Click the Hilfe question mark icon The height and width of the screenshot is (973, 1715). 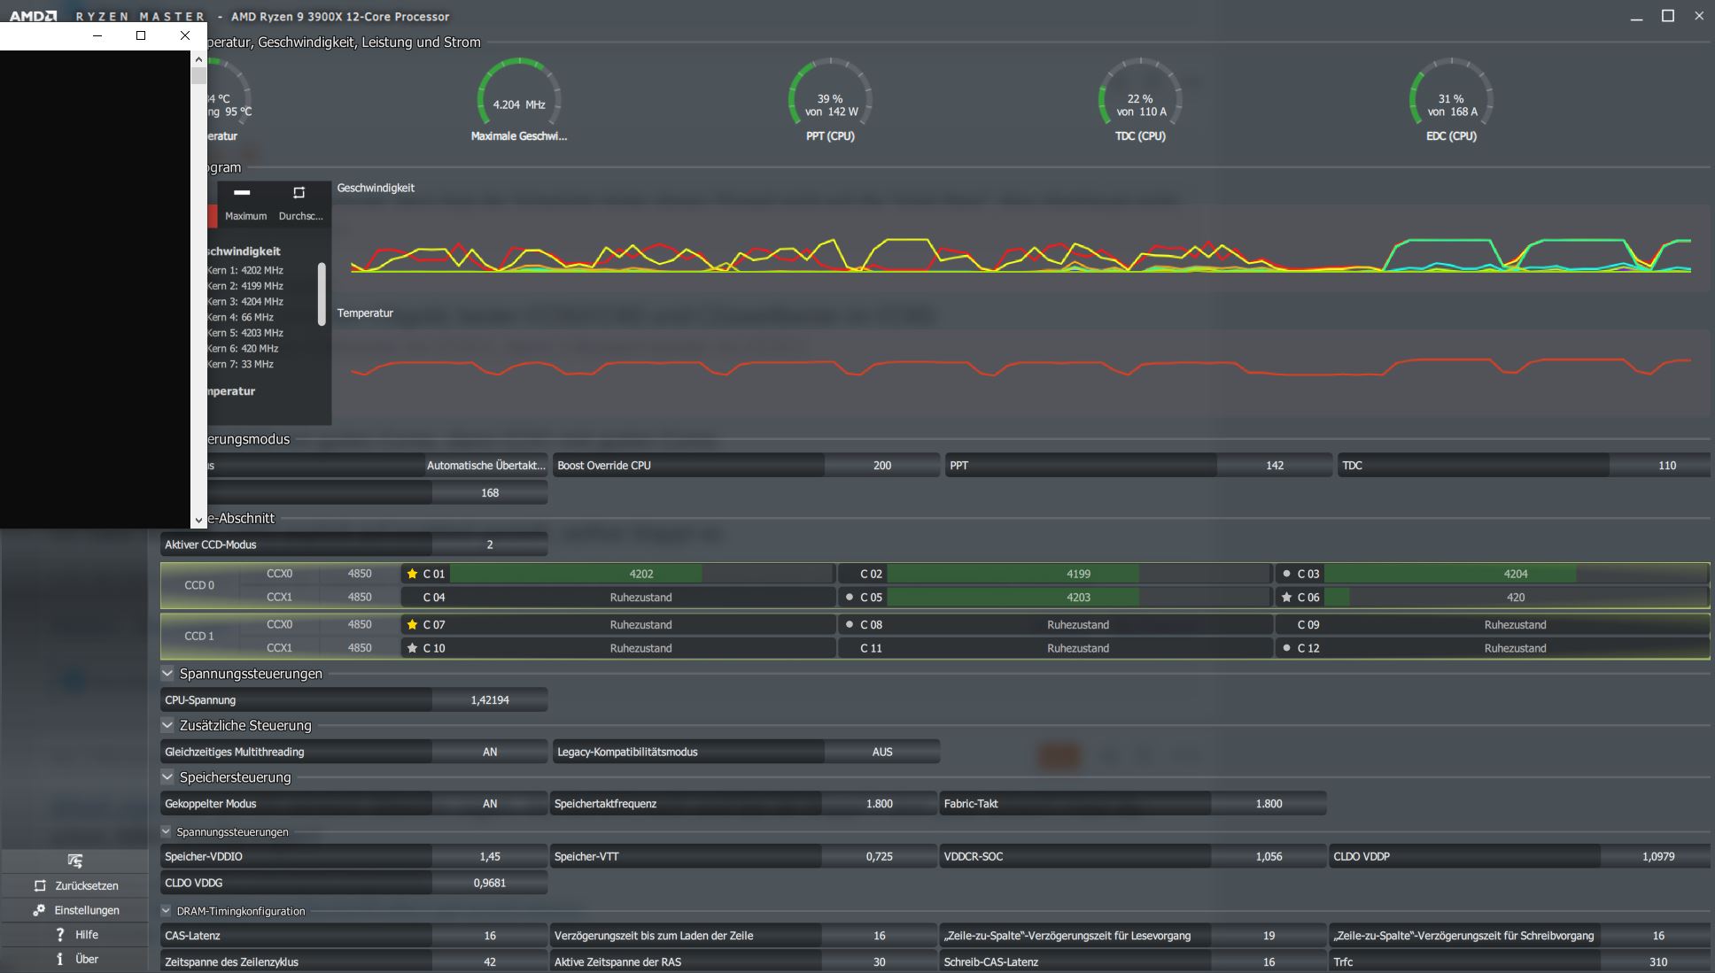pyautogui.click(x=59, y=934)
